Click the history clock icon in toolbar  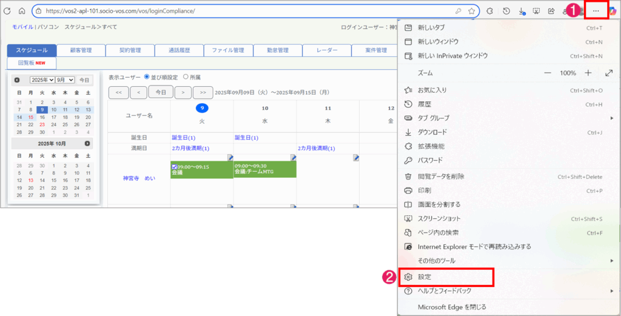pos(506,11)
